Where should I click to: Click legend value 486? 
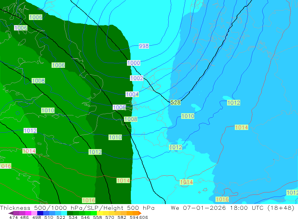[24, 218]
